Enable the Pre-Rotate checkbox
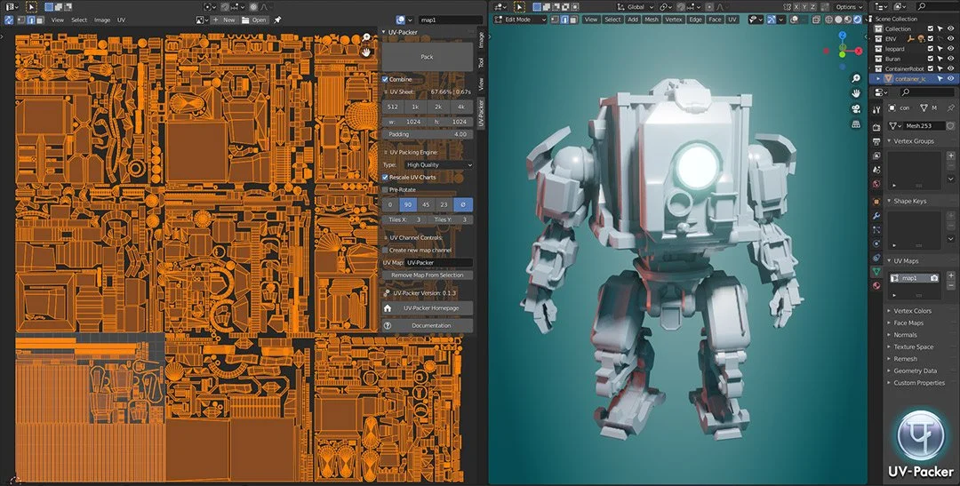This screenshot has width=960, height=486. (x=386, y=189)
